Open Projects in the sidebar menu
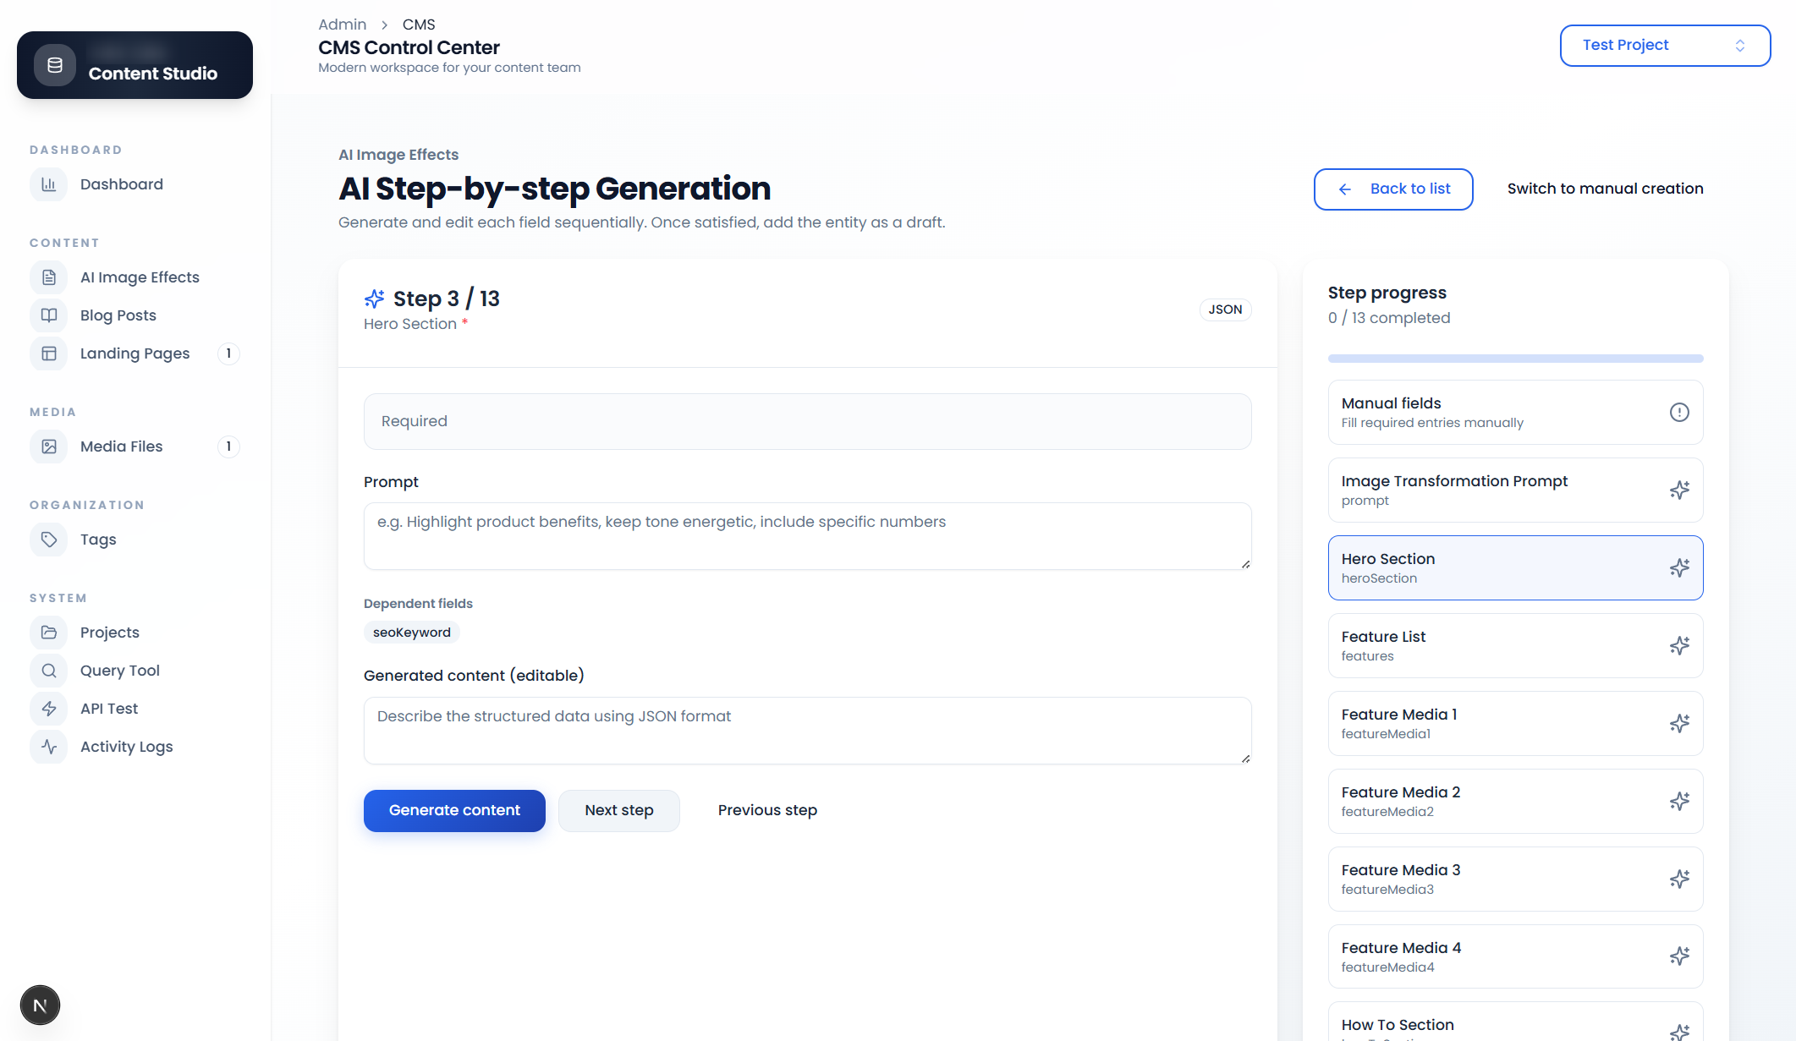The image size is (1796, 1041). coord(110,633)
